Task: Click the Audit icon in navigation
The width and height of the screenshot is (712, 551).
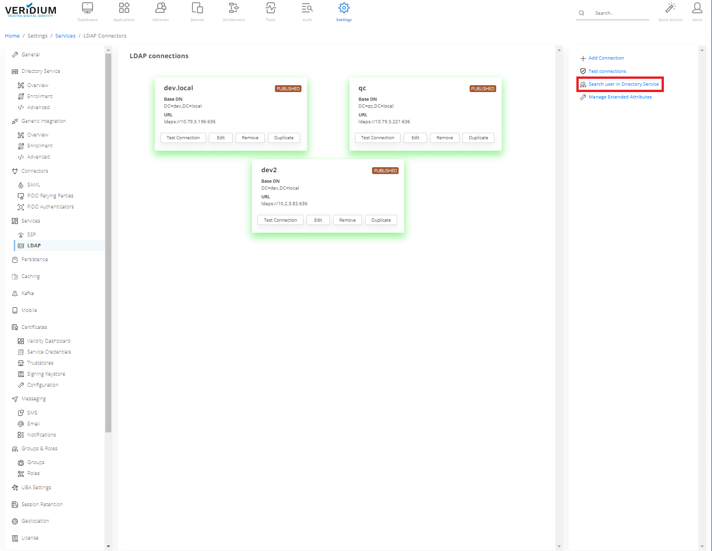Action: tap(307, 8)
